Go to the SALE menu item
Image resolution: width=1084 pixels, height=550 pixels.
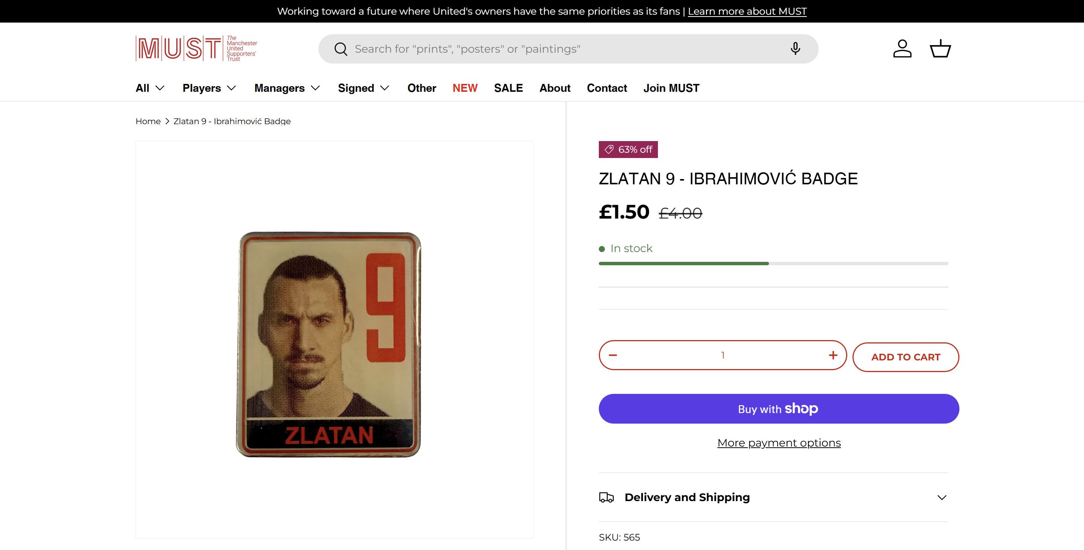pos(509,88)
